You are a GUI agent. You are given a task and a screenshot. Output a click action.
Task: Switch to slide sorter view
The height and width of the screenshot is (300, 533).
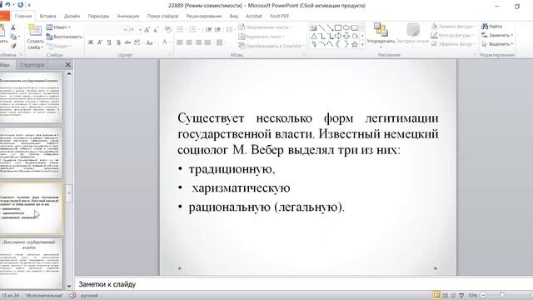coord(445,295)
